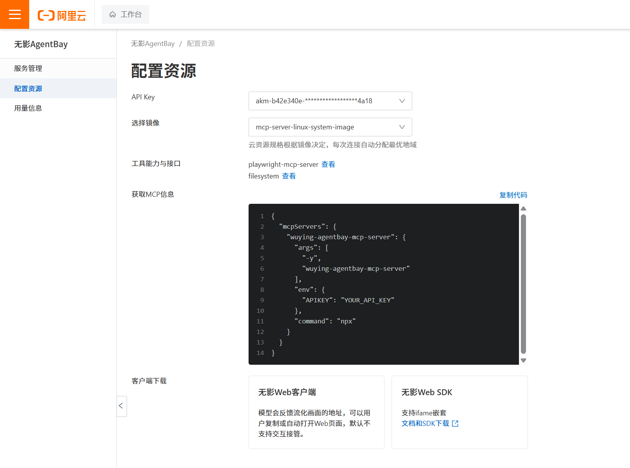
Task: Select 配置资源 sidebar item
Action: coord(58,88)
